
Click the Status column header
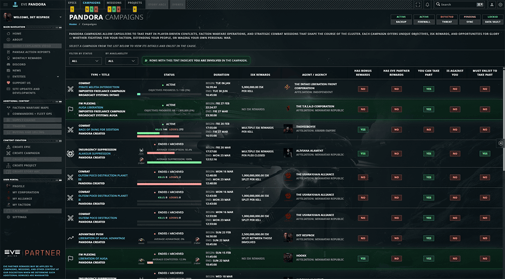169,75
